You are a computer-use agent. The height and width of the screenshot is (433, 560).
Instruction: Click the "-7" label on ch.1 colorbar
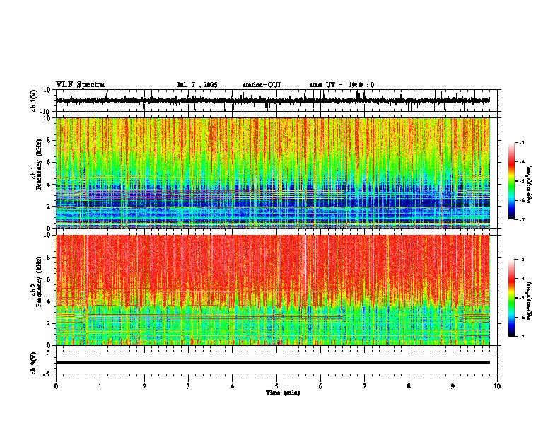(x=522, y=219)
